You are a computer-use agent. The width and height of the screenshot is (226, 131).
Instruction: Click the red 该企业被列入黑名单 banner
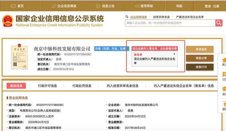click(155, 49)
